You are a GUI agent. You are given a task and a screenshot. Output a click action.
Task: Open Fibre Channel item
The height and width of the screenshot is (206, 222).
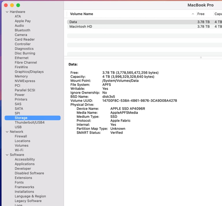pyautogui.click(x=26, y=62)
